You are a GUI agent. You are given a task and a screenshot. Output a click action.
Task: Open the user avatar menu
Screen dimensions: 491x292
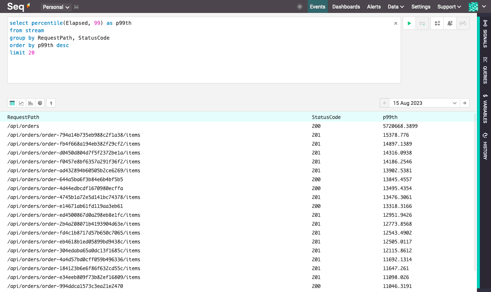pos(473,7)
